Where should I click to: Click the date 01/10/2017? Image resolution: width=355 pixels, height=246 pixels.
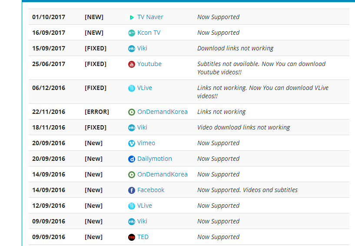49,17
